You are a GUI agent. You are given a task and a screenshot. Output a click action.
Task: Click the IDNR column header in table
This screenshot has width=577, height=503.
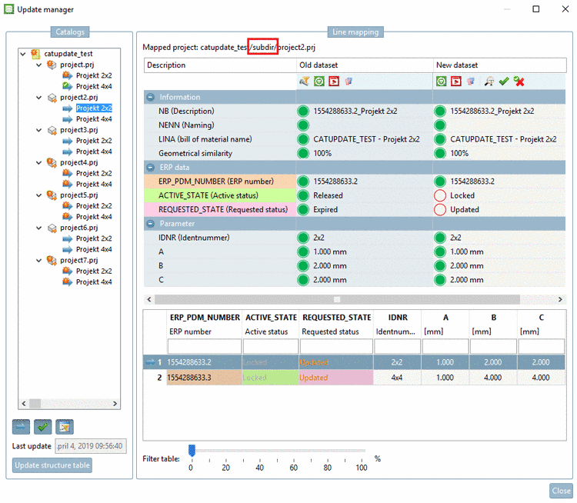pyautogui.click(x=398, y=318)
